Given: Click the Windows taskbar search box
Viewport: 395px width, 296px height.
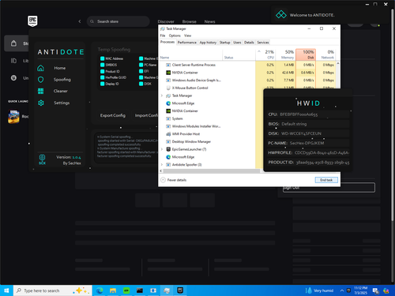Looking at the screenshot, I should (53, 290).
